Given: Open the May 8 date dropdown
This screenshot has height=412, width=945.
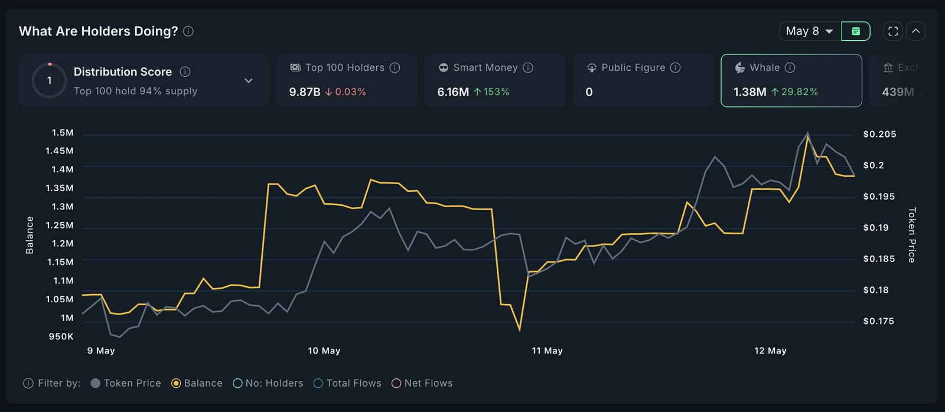Looking at the screenshot, I should tap(810, 31).
